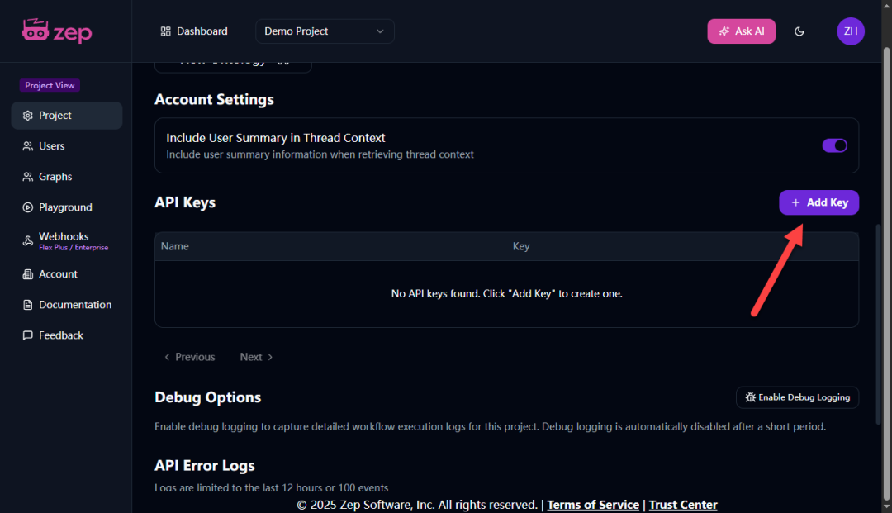Open the Demo Project dropdown
The width and height of the screenshot is (892, 513).
click(x=325, y=31)
